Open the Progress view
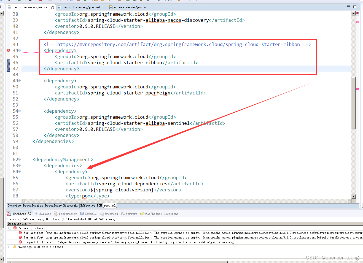Viewport: 363px width, 263px height. click(x=111, y=214)
